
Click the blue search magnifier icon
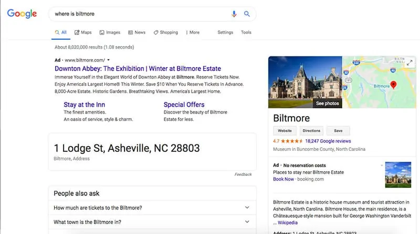tap(247, 14)
